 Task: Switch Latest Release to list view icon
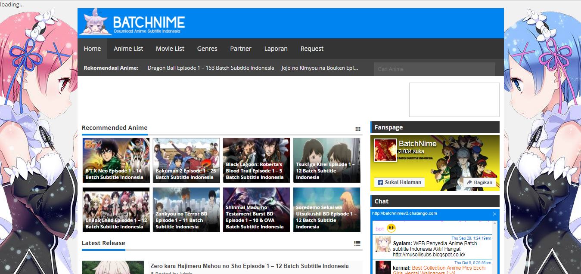(357, 243)
